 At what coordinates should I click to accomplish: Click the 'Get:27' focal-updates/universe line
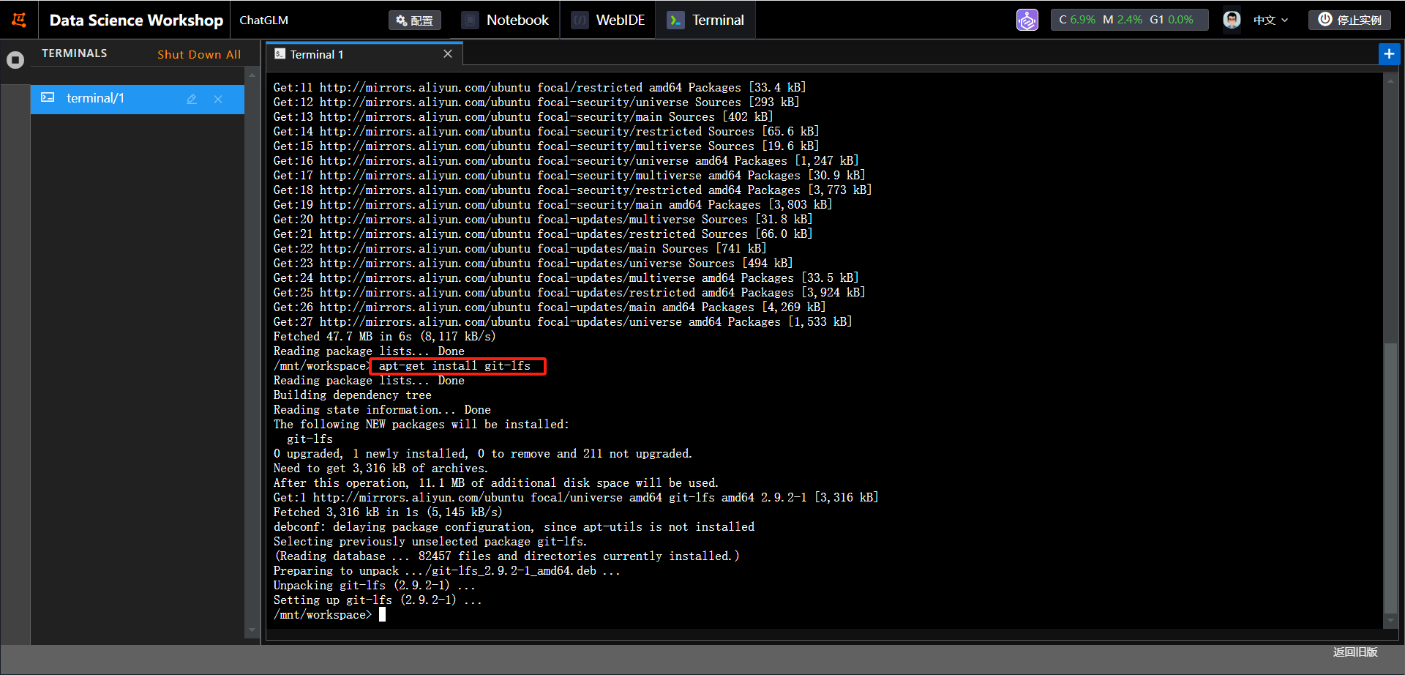coord(563,322)
